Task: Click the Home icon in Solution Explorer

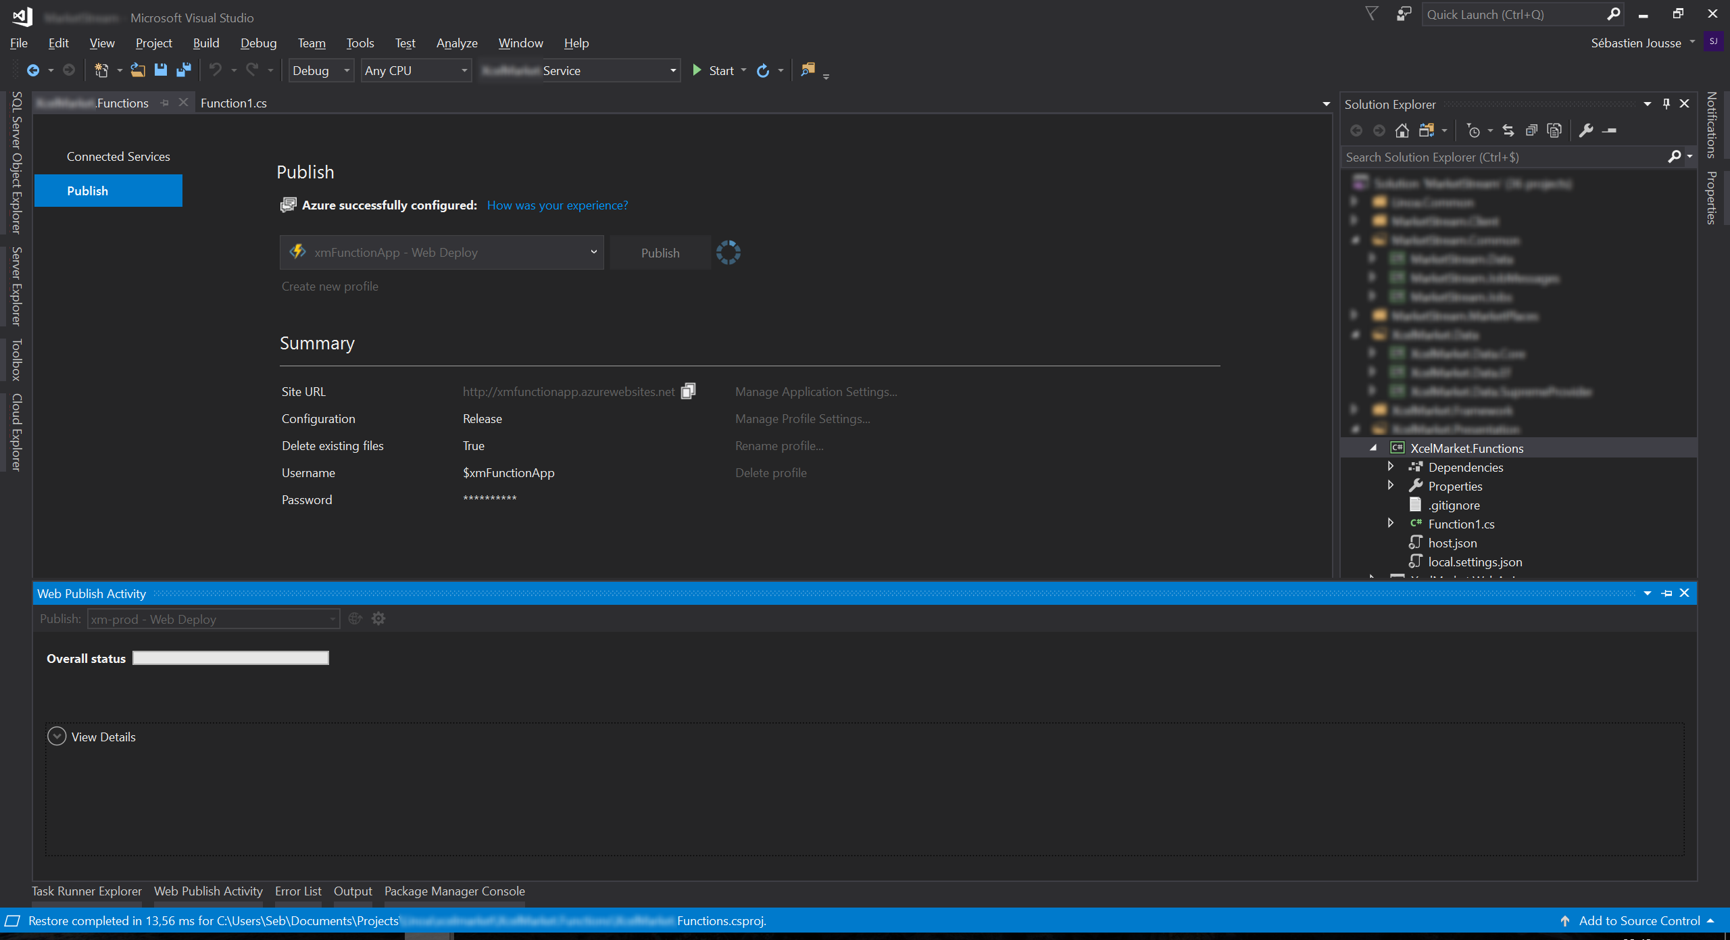Action: click(x=1402, y=131)
